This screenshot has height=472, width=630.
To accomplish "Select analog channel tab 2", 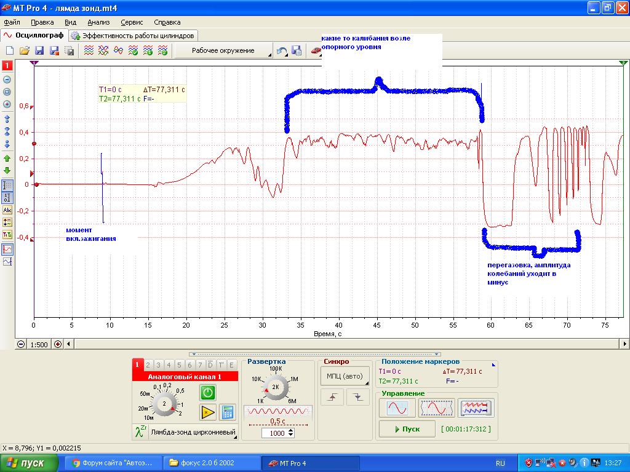I will (148, 365).
